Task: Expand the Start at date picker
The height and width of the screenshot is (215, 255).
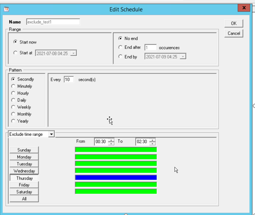Action: pyautogui.click(x=74, y=53)
